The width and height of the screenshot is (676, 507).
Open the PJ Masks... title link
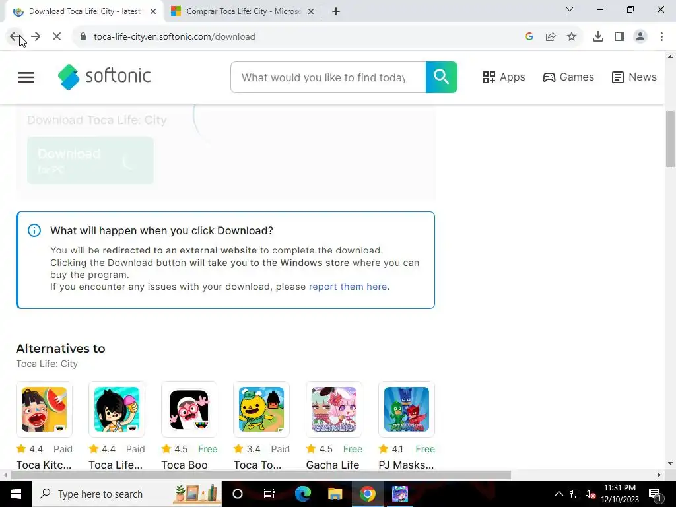(406, 465)
